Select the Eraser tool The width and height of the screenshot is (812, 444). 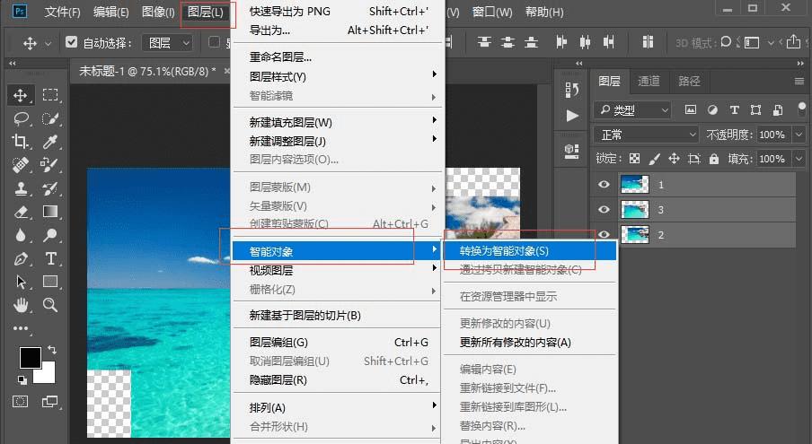(20, 212)
